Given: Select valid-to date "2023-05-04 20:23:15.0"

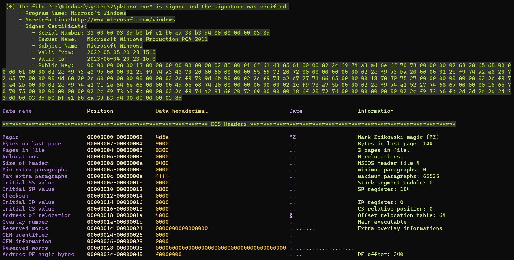Looking at the screenshot, I should (121, 59).
